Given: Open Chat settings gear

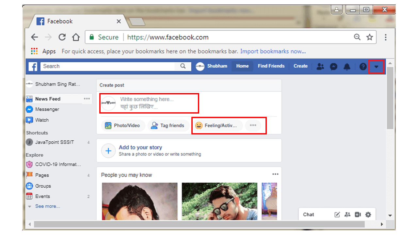Looking at the screenshot, I should tap(368, 214).
